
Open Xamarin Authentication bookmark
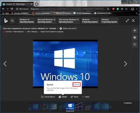click(x=41, y=13)
